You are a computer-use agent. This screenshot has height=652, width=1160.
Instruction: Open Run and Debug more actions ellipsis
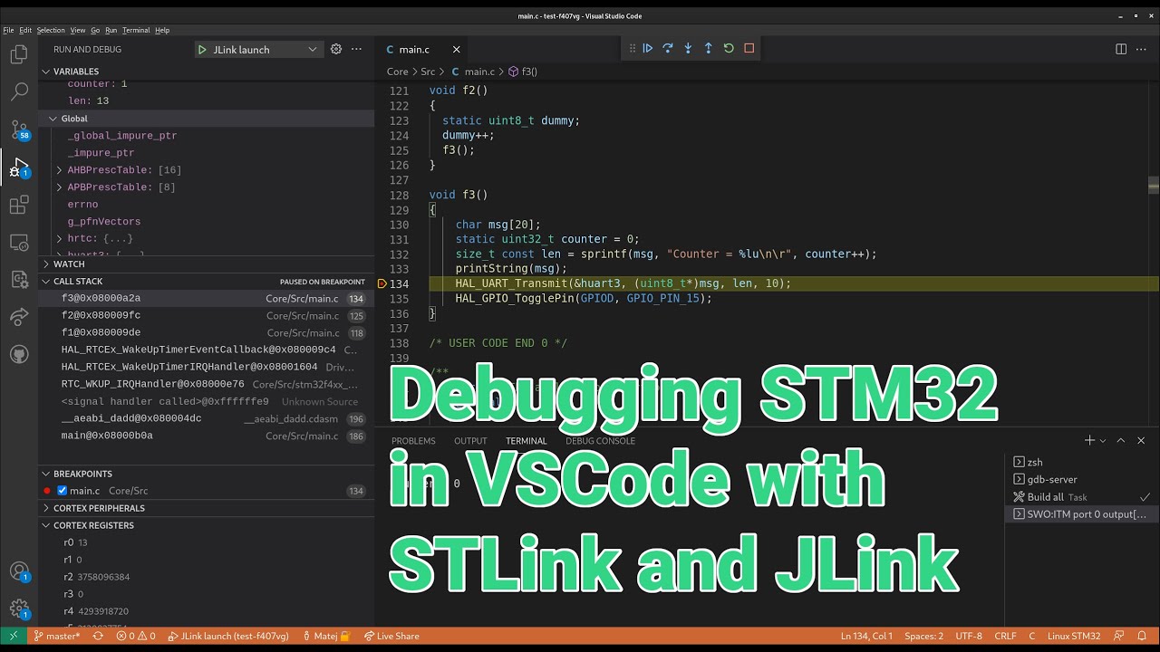pyautogui.click(x=357, y=49)
